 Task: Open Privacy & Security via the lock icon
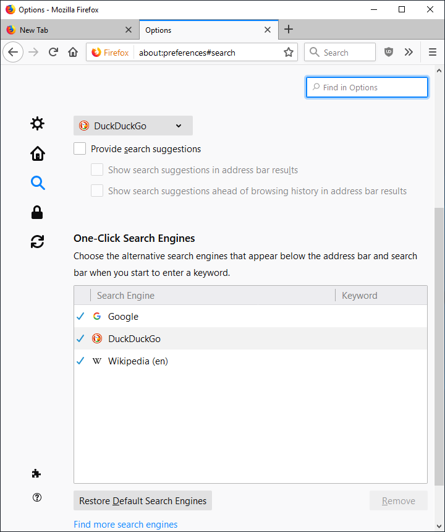click(37, 212)
